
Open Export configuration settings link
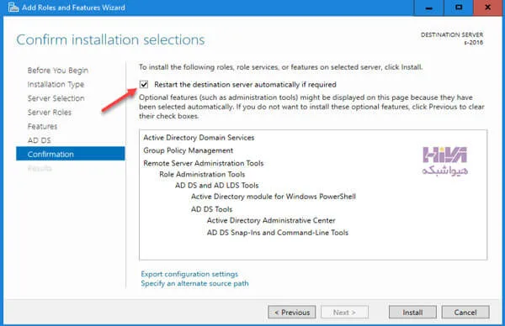[x=189, y=274]
